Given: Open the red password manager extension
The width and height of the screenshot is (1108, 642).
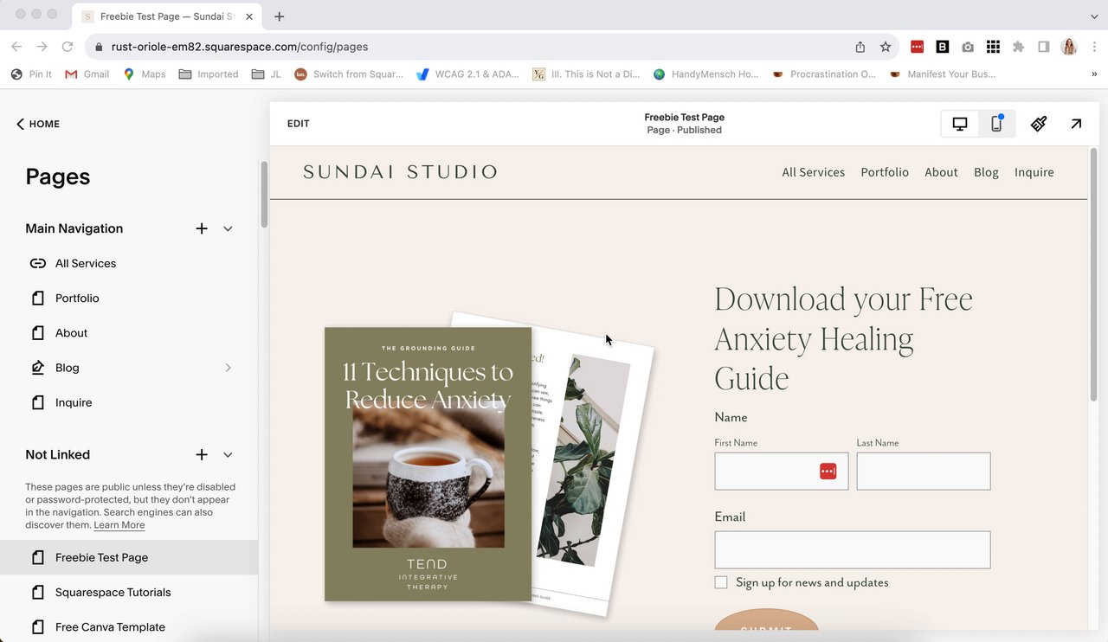Looking at the screenshot, I should point(917,47).
